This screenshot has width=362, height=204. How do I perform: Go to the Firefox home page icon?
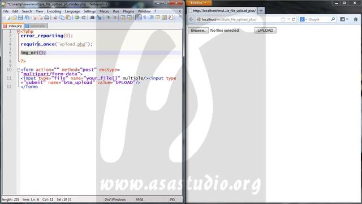click(x=356, y=19)
